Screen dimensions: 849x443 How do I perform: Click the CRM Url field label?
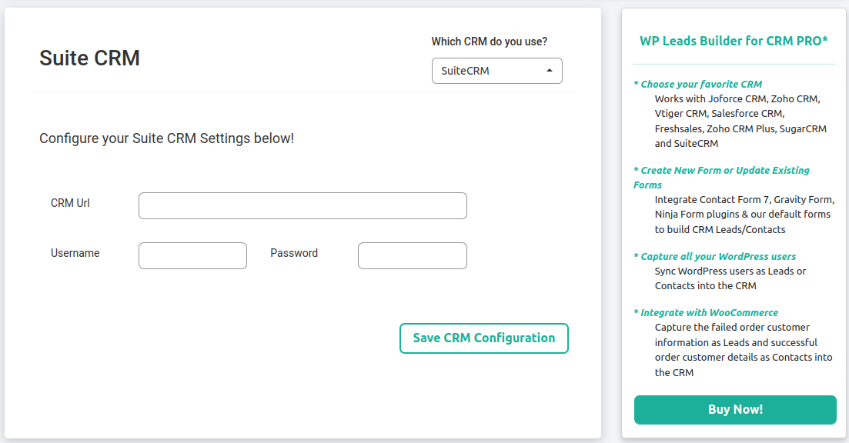pyautogui.click(x=70, y=203)
